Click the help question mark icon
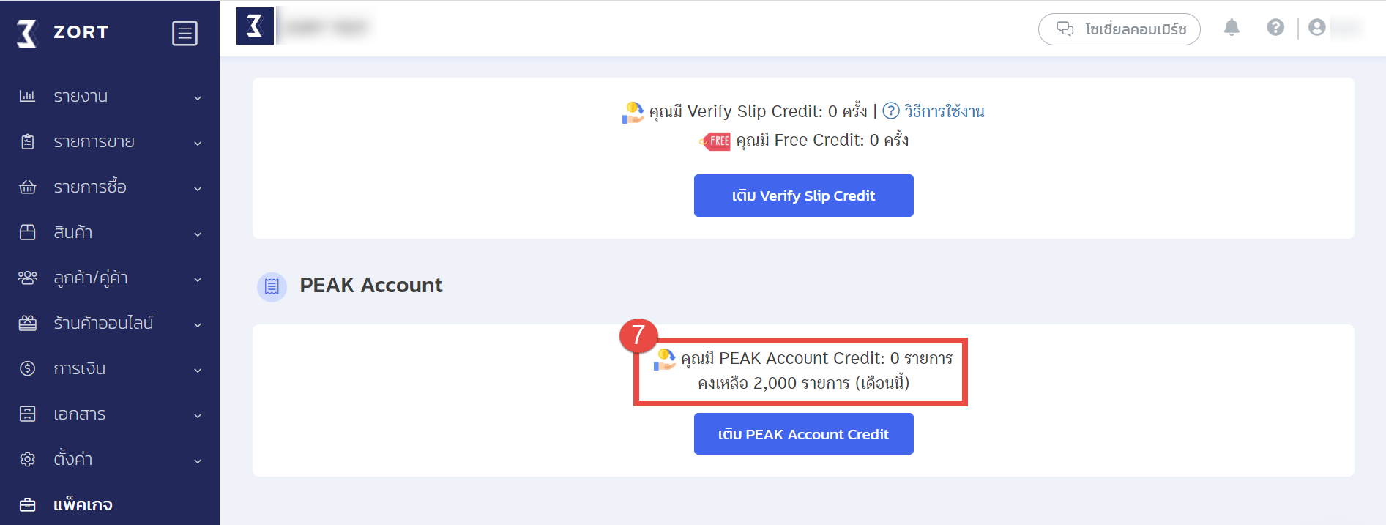This screenshot has width=1386, height=525. [1275, 28]
